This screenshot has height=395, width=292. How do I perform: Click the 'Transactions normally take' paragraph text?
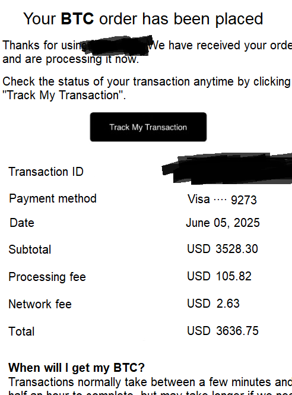[x=150, y=385]
